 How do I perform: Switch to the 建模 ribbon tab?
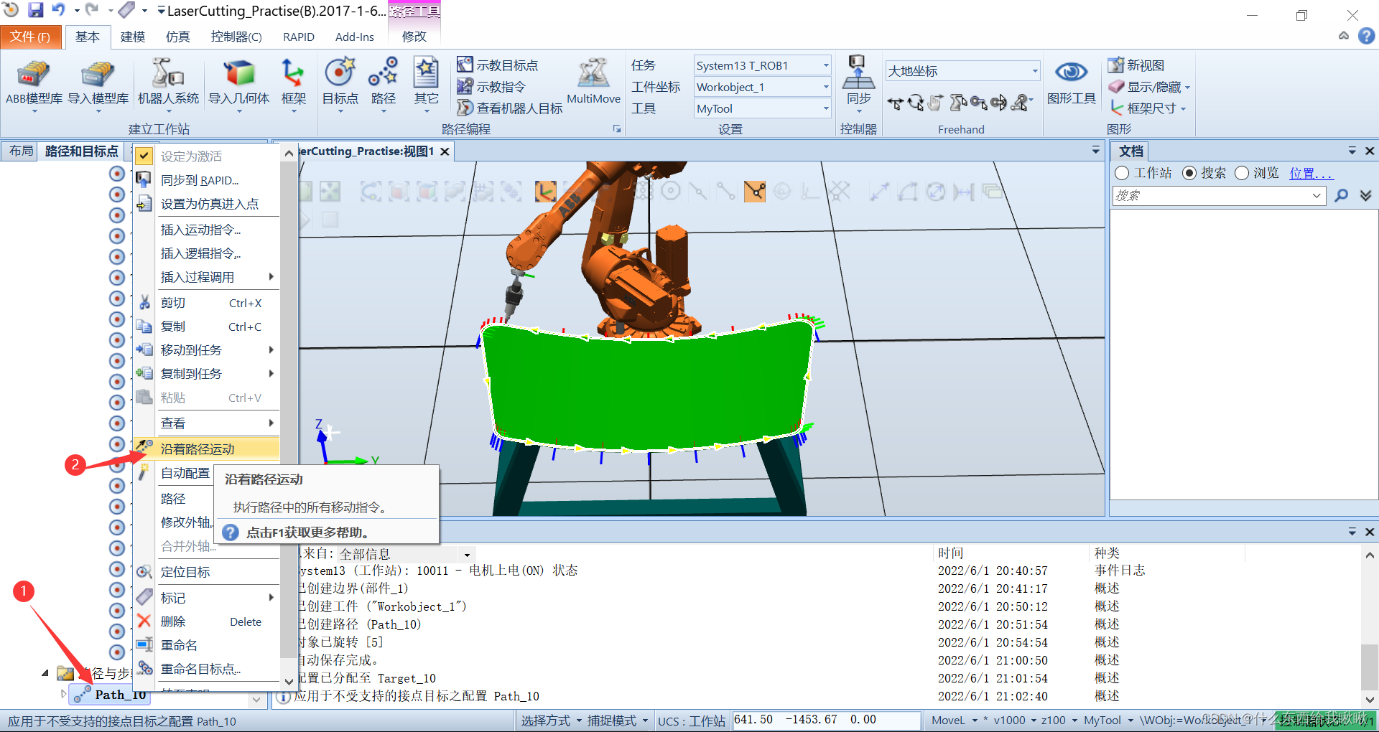[x=132, y=37]
